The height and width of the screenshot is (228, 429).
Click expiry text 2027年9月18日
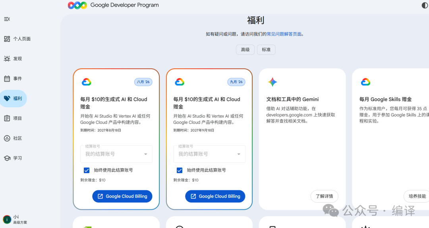202,130
